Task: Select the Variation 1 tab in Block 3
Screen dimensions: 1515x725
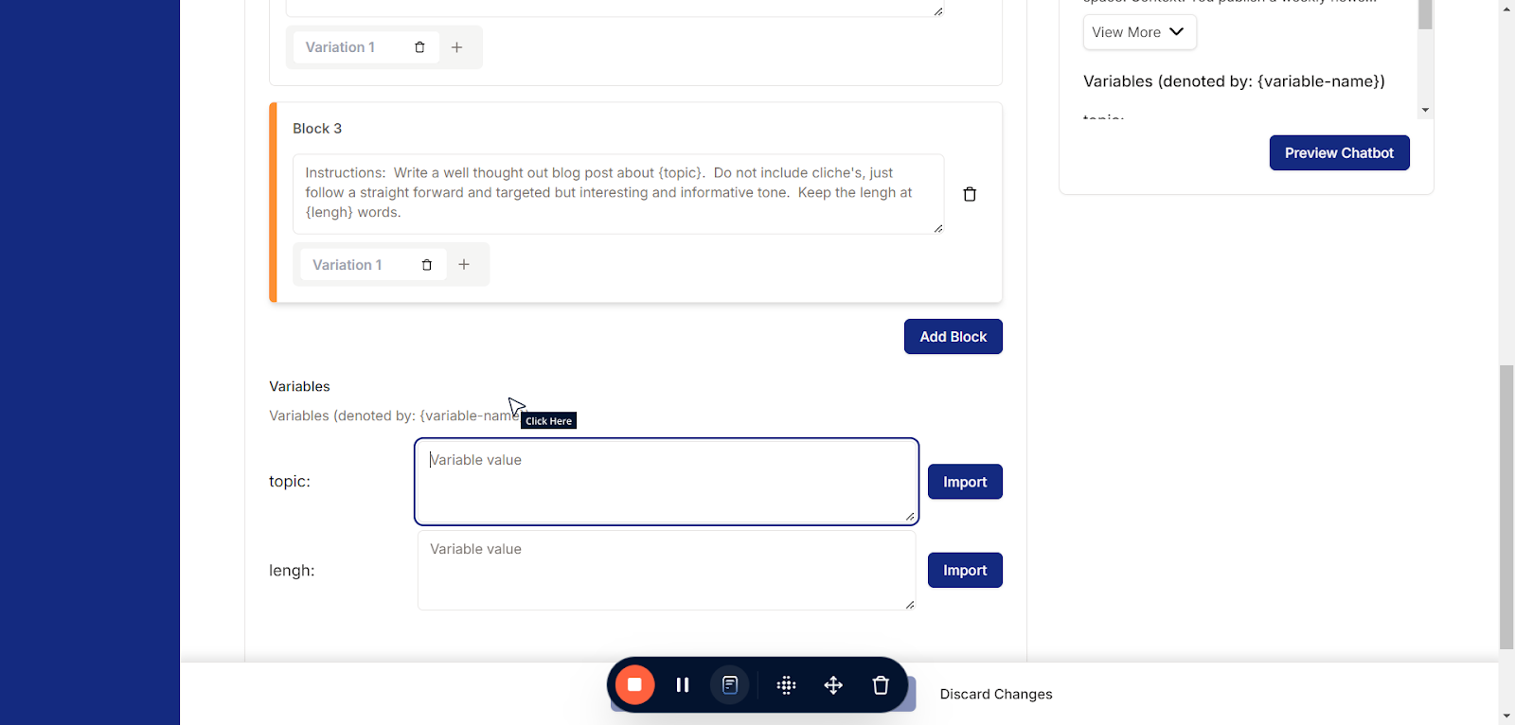Action: tap(348, 265)
